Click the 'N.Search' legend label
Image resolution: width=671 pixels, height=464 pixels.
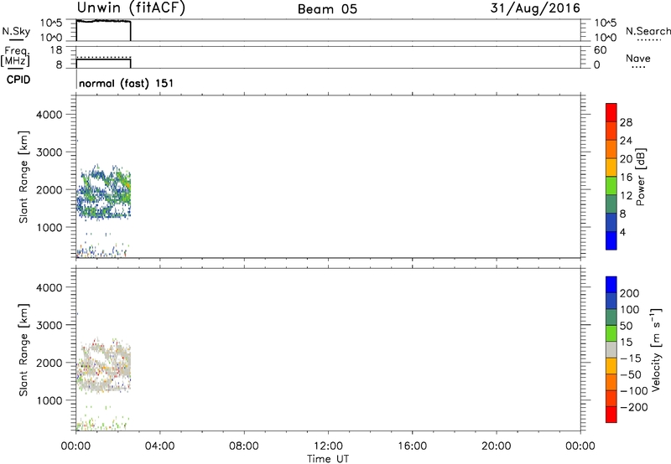pyautogui.click(x=648, y=31)
